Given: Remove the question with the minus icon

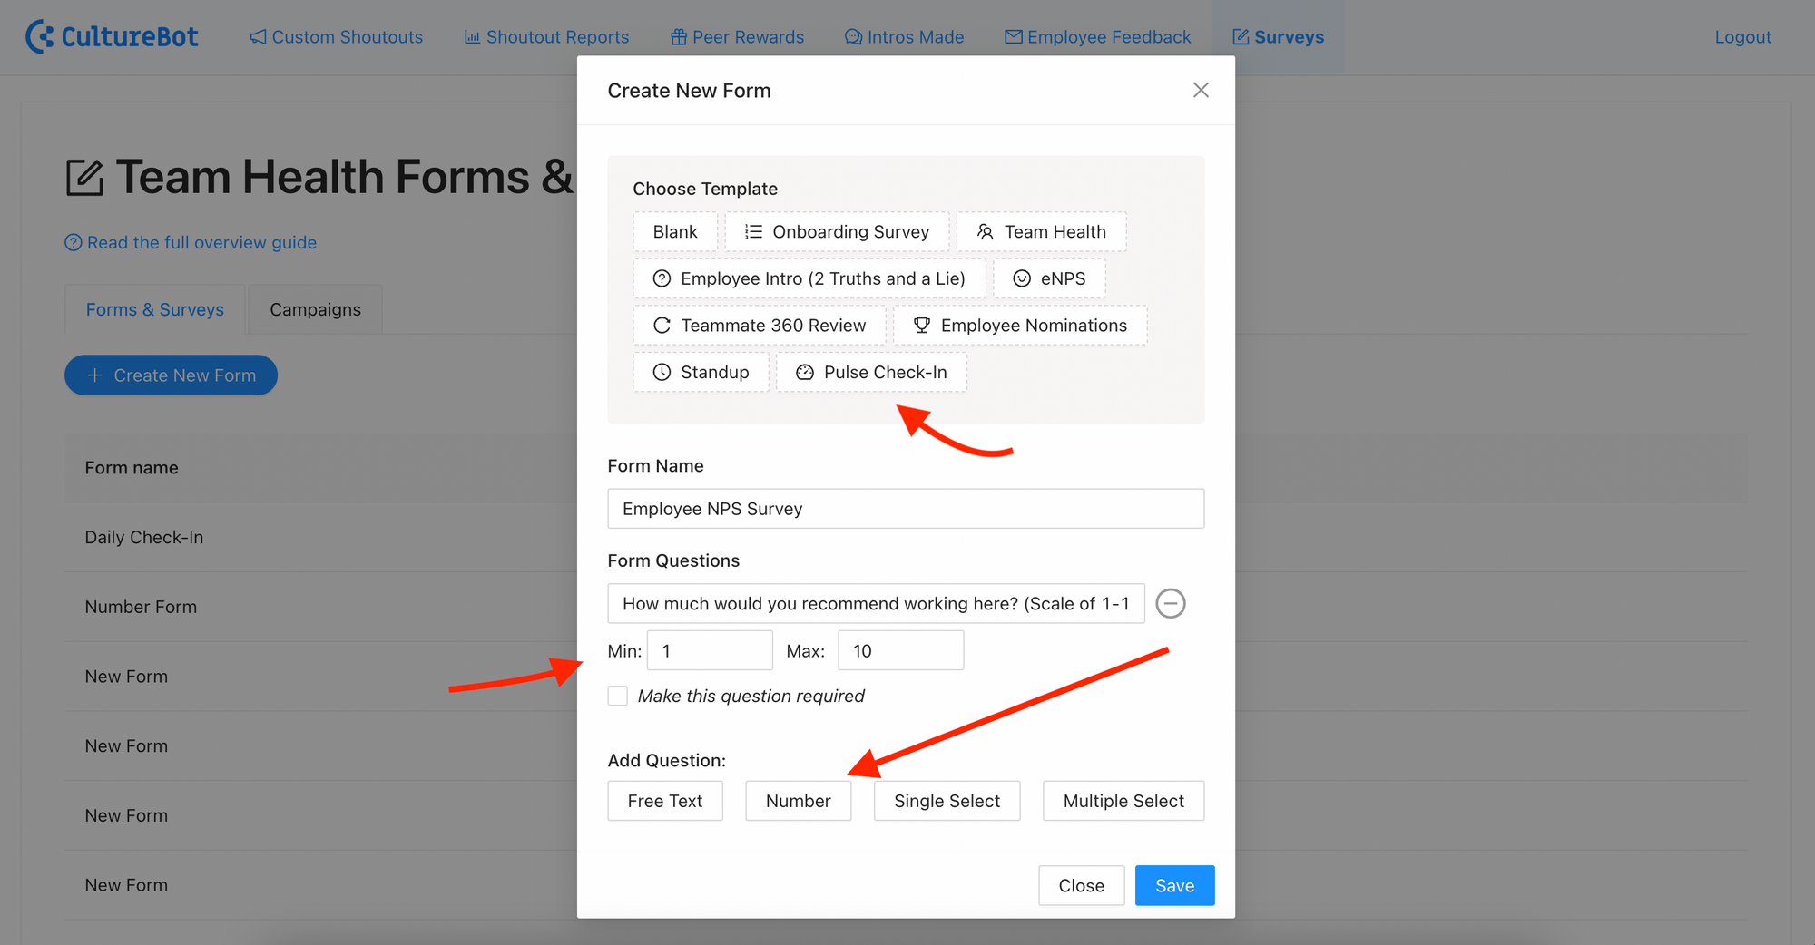Looking at the screenshot, I should 1171,603.
